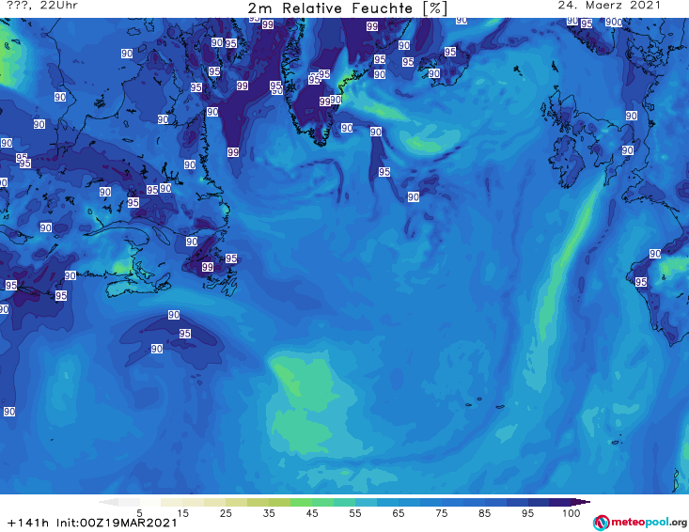Viewport: 689px width, 532px height.
Task: Click the color scale tick label "85"
Action: point(484,513)
